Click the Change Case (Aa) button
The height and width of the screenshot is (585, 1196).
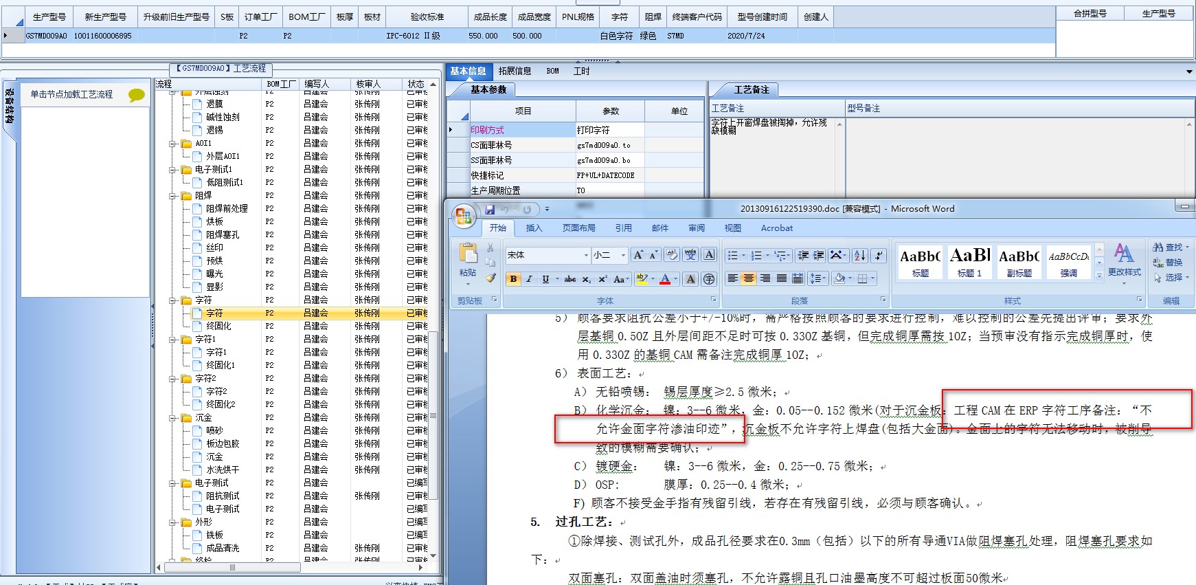point(621,279)
